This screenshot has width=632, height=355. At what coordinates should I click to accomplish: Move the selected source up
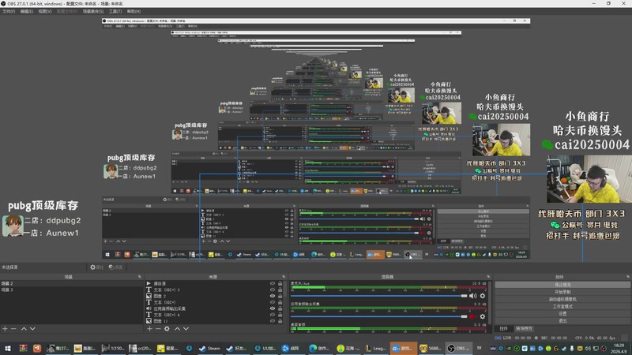click(x=177, y=329)
